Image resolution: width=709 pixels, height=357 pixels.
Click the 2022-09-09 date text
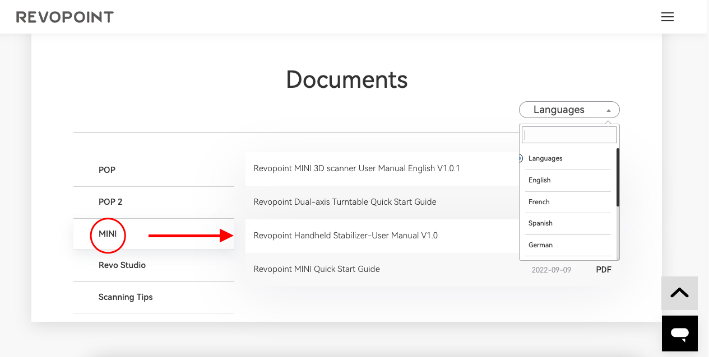point(552,270)
